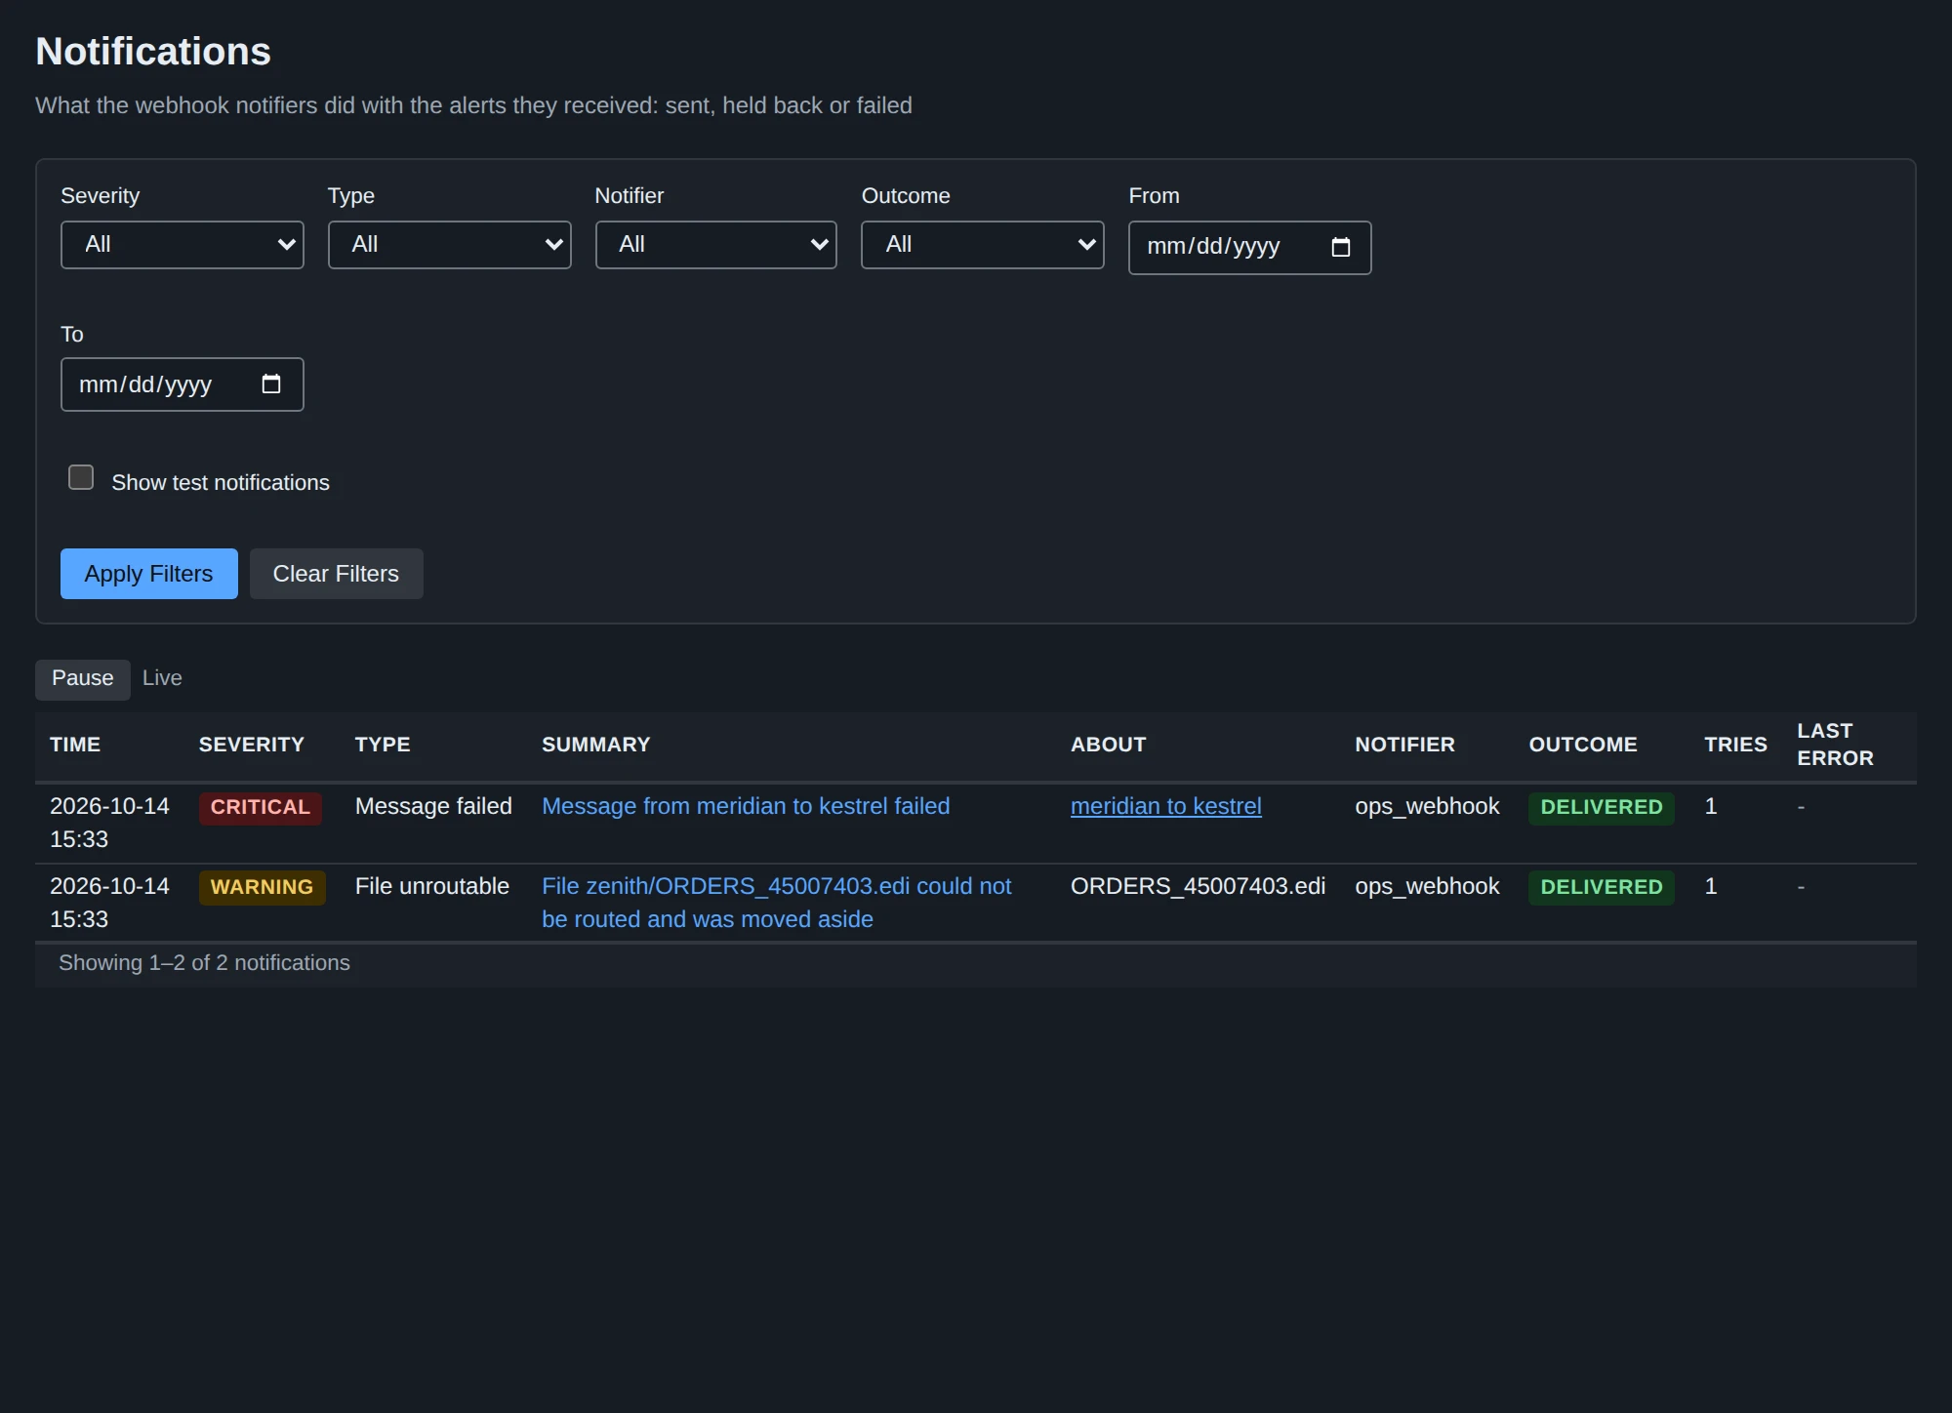Open the File zenith/ORDERS_45007403.edi summary link
The width and height of the screenshot is (1952, 1413).
(777, 903)
